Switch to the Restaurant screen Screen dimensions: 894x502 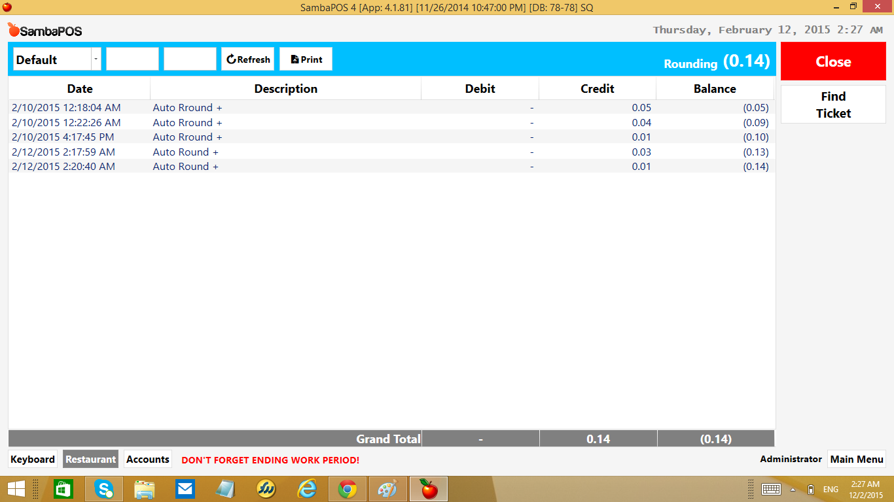pyautogui.click(x=90, y=460)
